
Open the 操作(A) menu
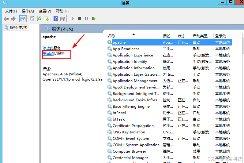point(28,11)
